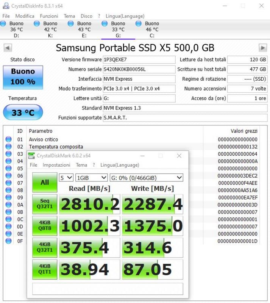Click the Modo trasferimento field PCIe 3.0 x4
Image resolution: width=270 pixels, height=303 pixels.
(x=139, y=89)
